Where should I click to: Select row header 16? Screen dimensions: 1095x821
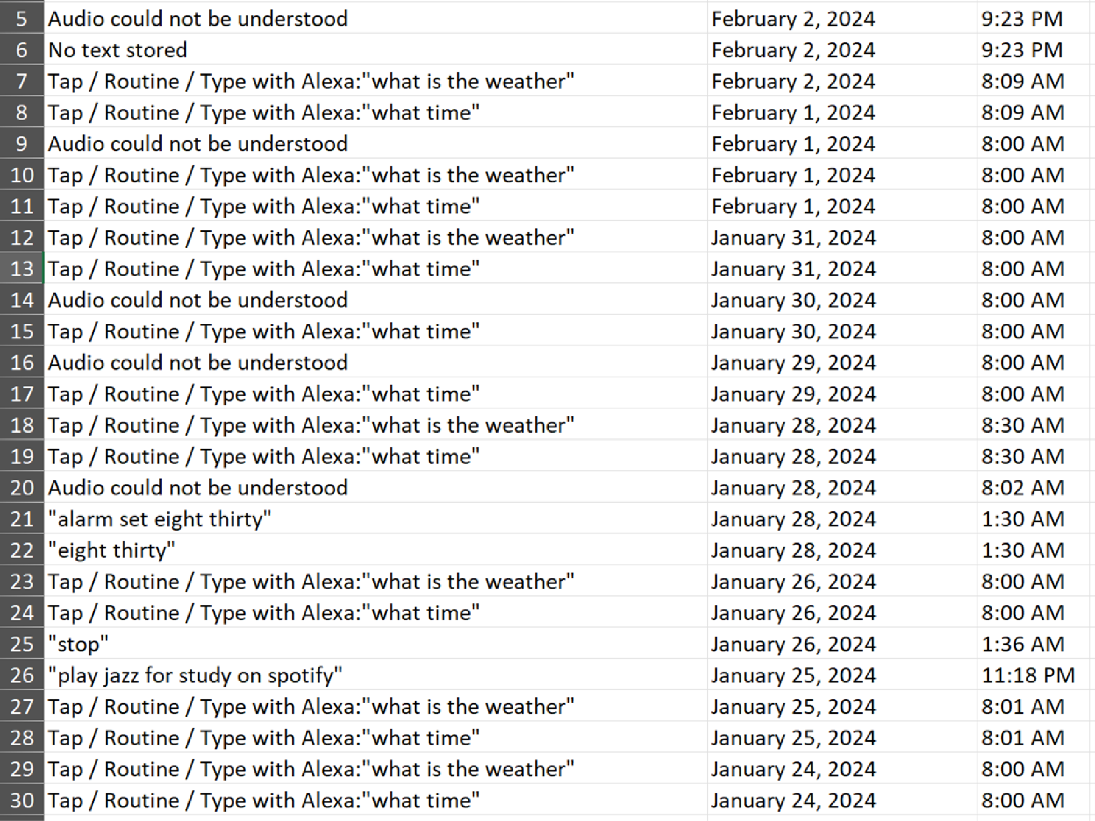(21, 363)
